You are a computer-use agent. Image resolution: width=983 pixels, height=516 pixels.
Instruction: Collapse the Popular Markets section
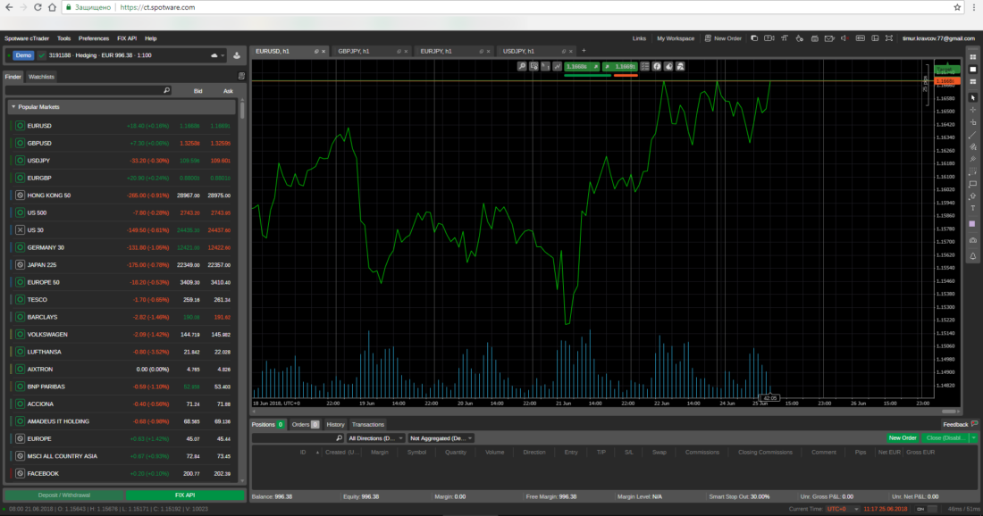pyautogui.click(x=13, y=106)
